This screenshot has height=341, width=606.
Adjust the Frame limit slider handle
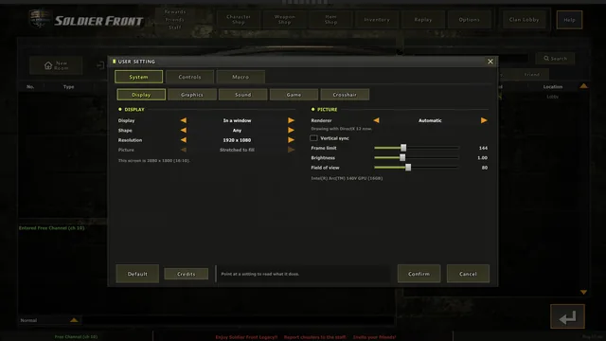click(x=403, y=148)
